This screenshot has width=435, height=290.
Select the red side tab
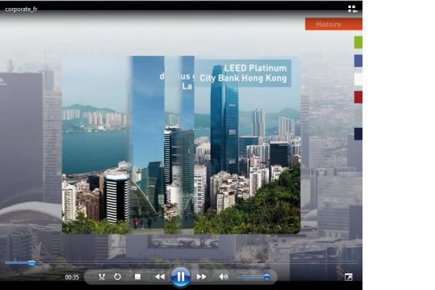click(358, 97)
